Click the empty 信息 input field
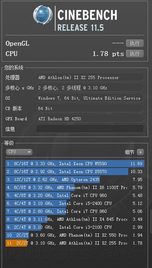152x268 pixels. pos(90,129)
